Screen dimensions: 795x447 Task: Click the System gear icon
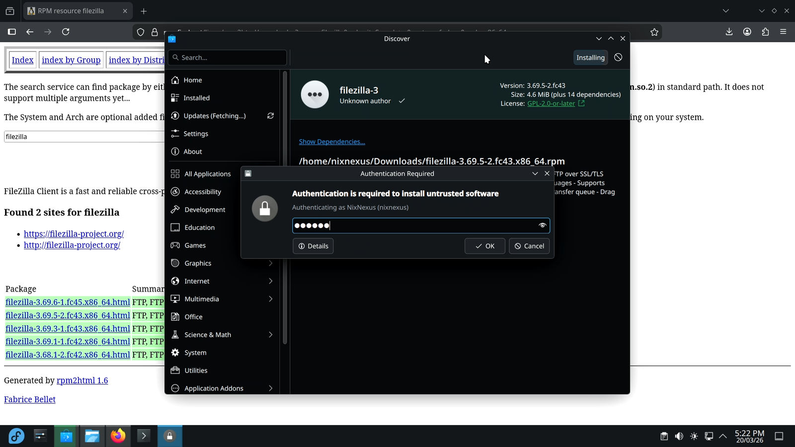(x=175, y=353)
